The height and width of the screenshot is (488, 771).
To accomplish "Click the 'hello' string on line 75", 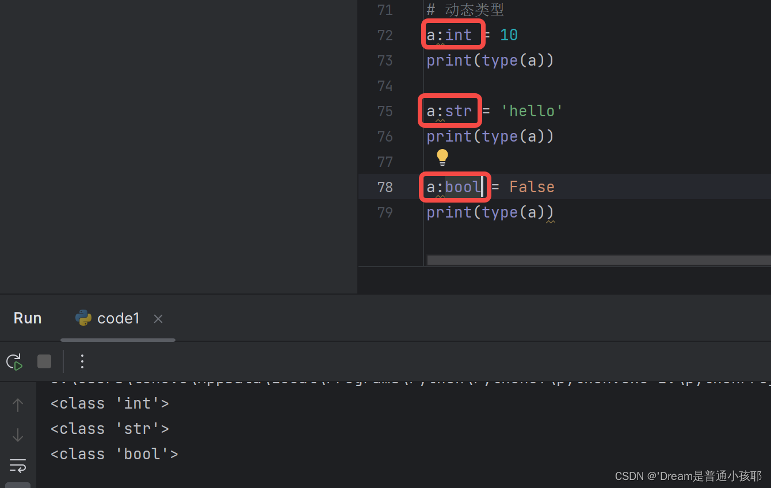I will pos(532,111).
